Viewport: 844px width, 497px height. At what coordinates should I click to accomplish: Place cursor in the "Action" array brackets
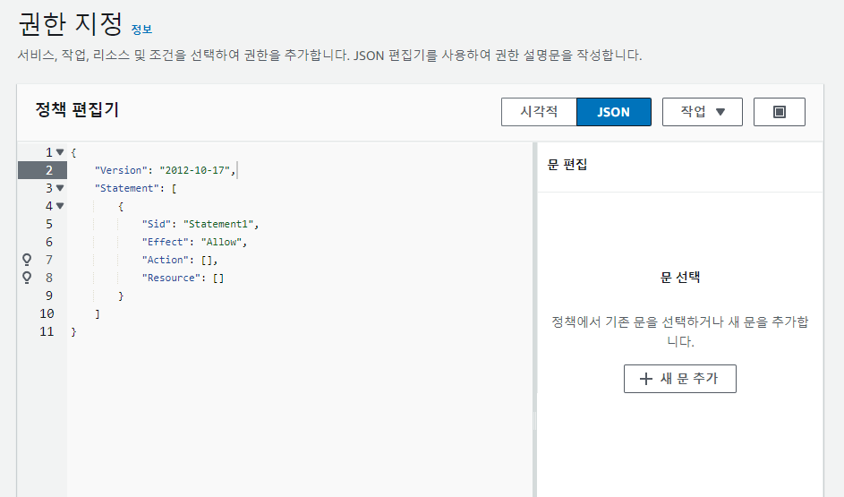(207, 260)
